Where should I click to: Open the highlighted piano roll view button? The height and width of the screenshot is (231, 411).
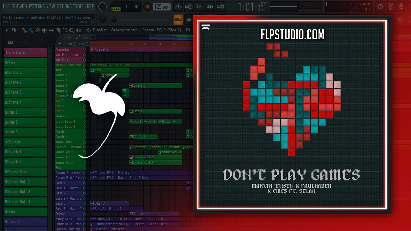178,20
